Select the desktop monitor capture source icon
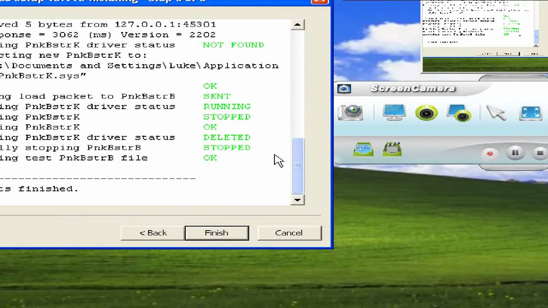Image resolution: width=548 pixels, height=308 pixels. coord(394,113)
